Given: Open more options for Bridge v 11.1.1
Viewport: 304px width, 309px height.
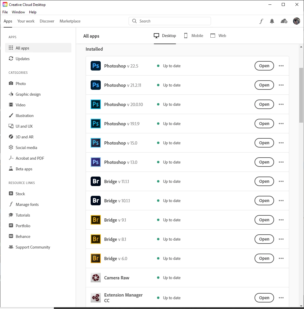Looking at the screenshot, I should click(281, 181).
